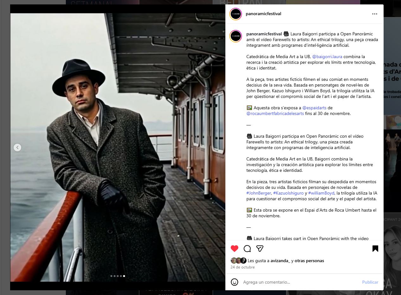The image size is (401, 295).
Task: Open emoji picker smiley icon
Action: click(x=235, y=282)
